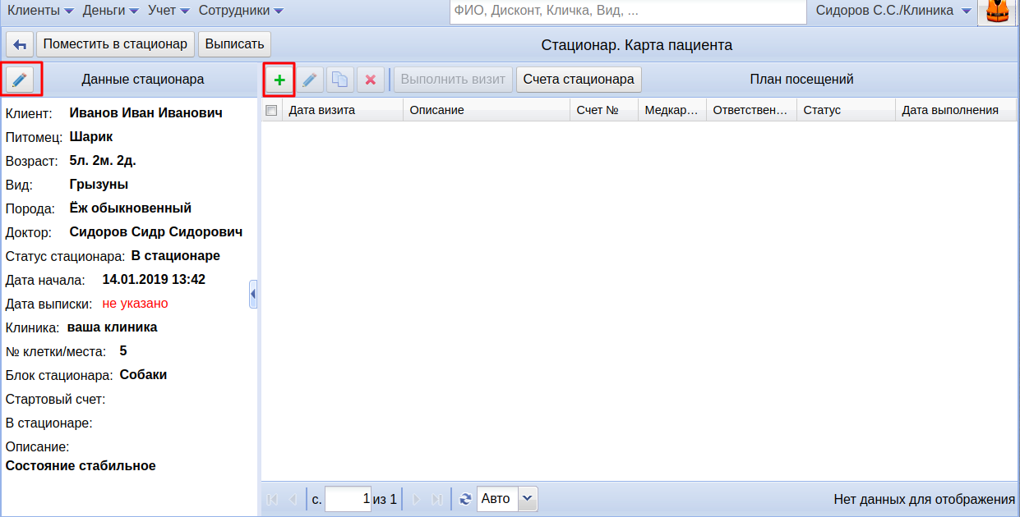Click pet name Шарик

[x=91, y=136]
